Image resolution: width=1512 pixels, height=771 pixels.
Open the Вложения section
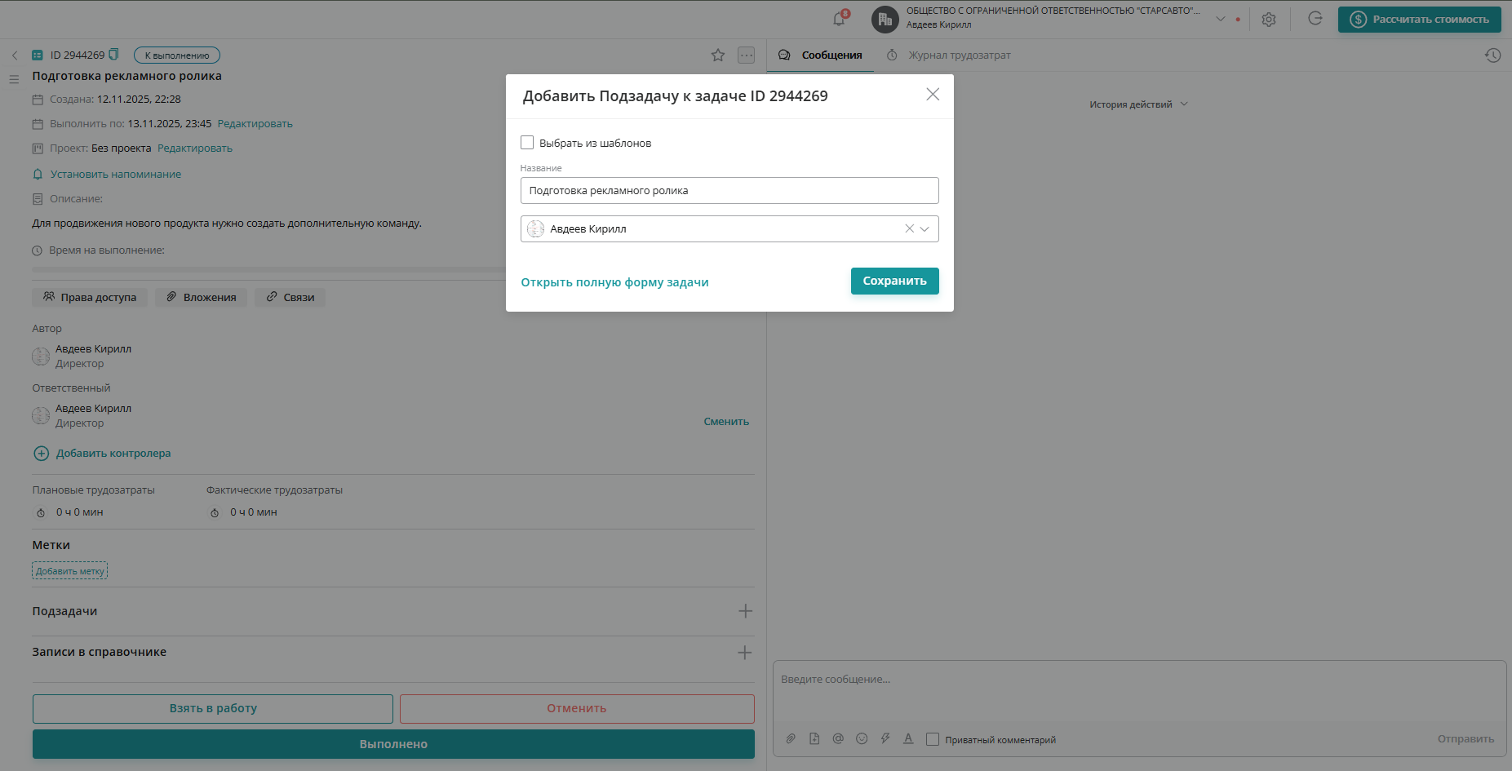pyautogui.click(x=201, y=297)
